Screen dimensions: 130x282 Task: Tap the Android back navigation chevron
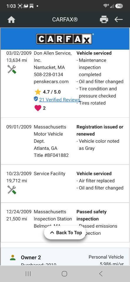(x=101, y=274)
